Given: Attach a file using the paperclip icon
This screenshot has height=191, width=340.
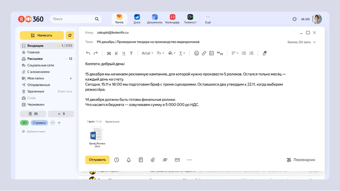Looking at the screenshot, I should pos(153,160).
